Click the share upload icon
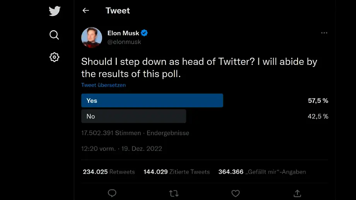The image size is (356, 200). (x=297, y=193)
